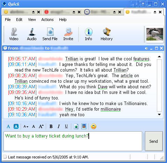Insert a hyperlink with the globe page icon
This screenshot has width=167, height=163.
76,126
